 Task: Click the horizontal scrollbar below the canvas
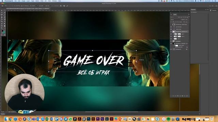(112, 112)
